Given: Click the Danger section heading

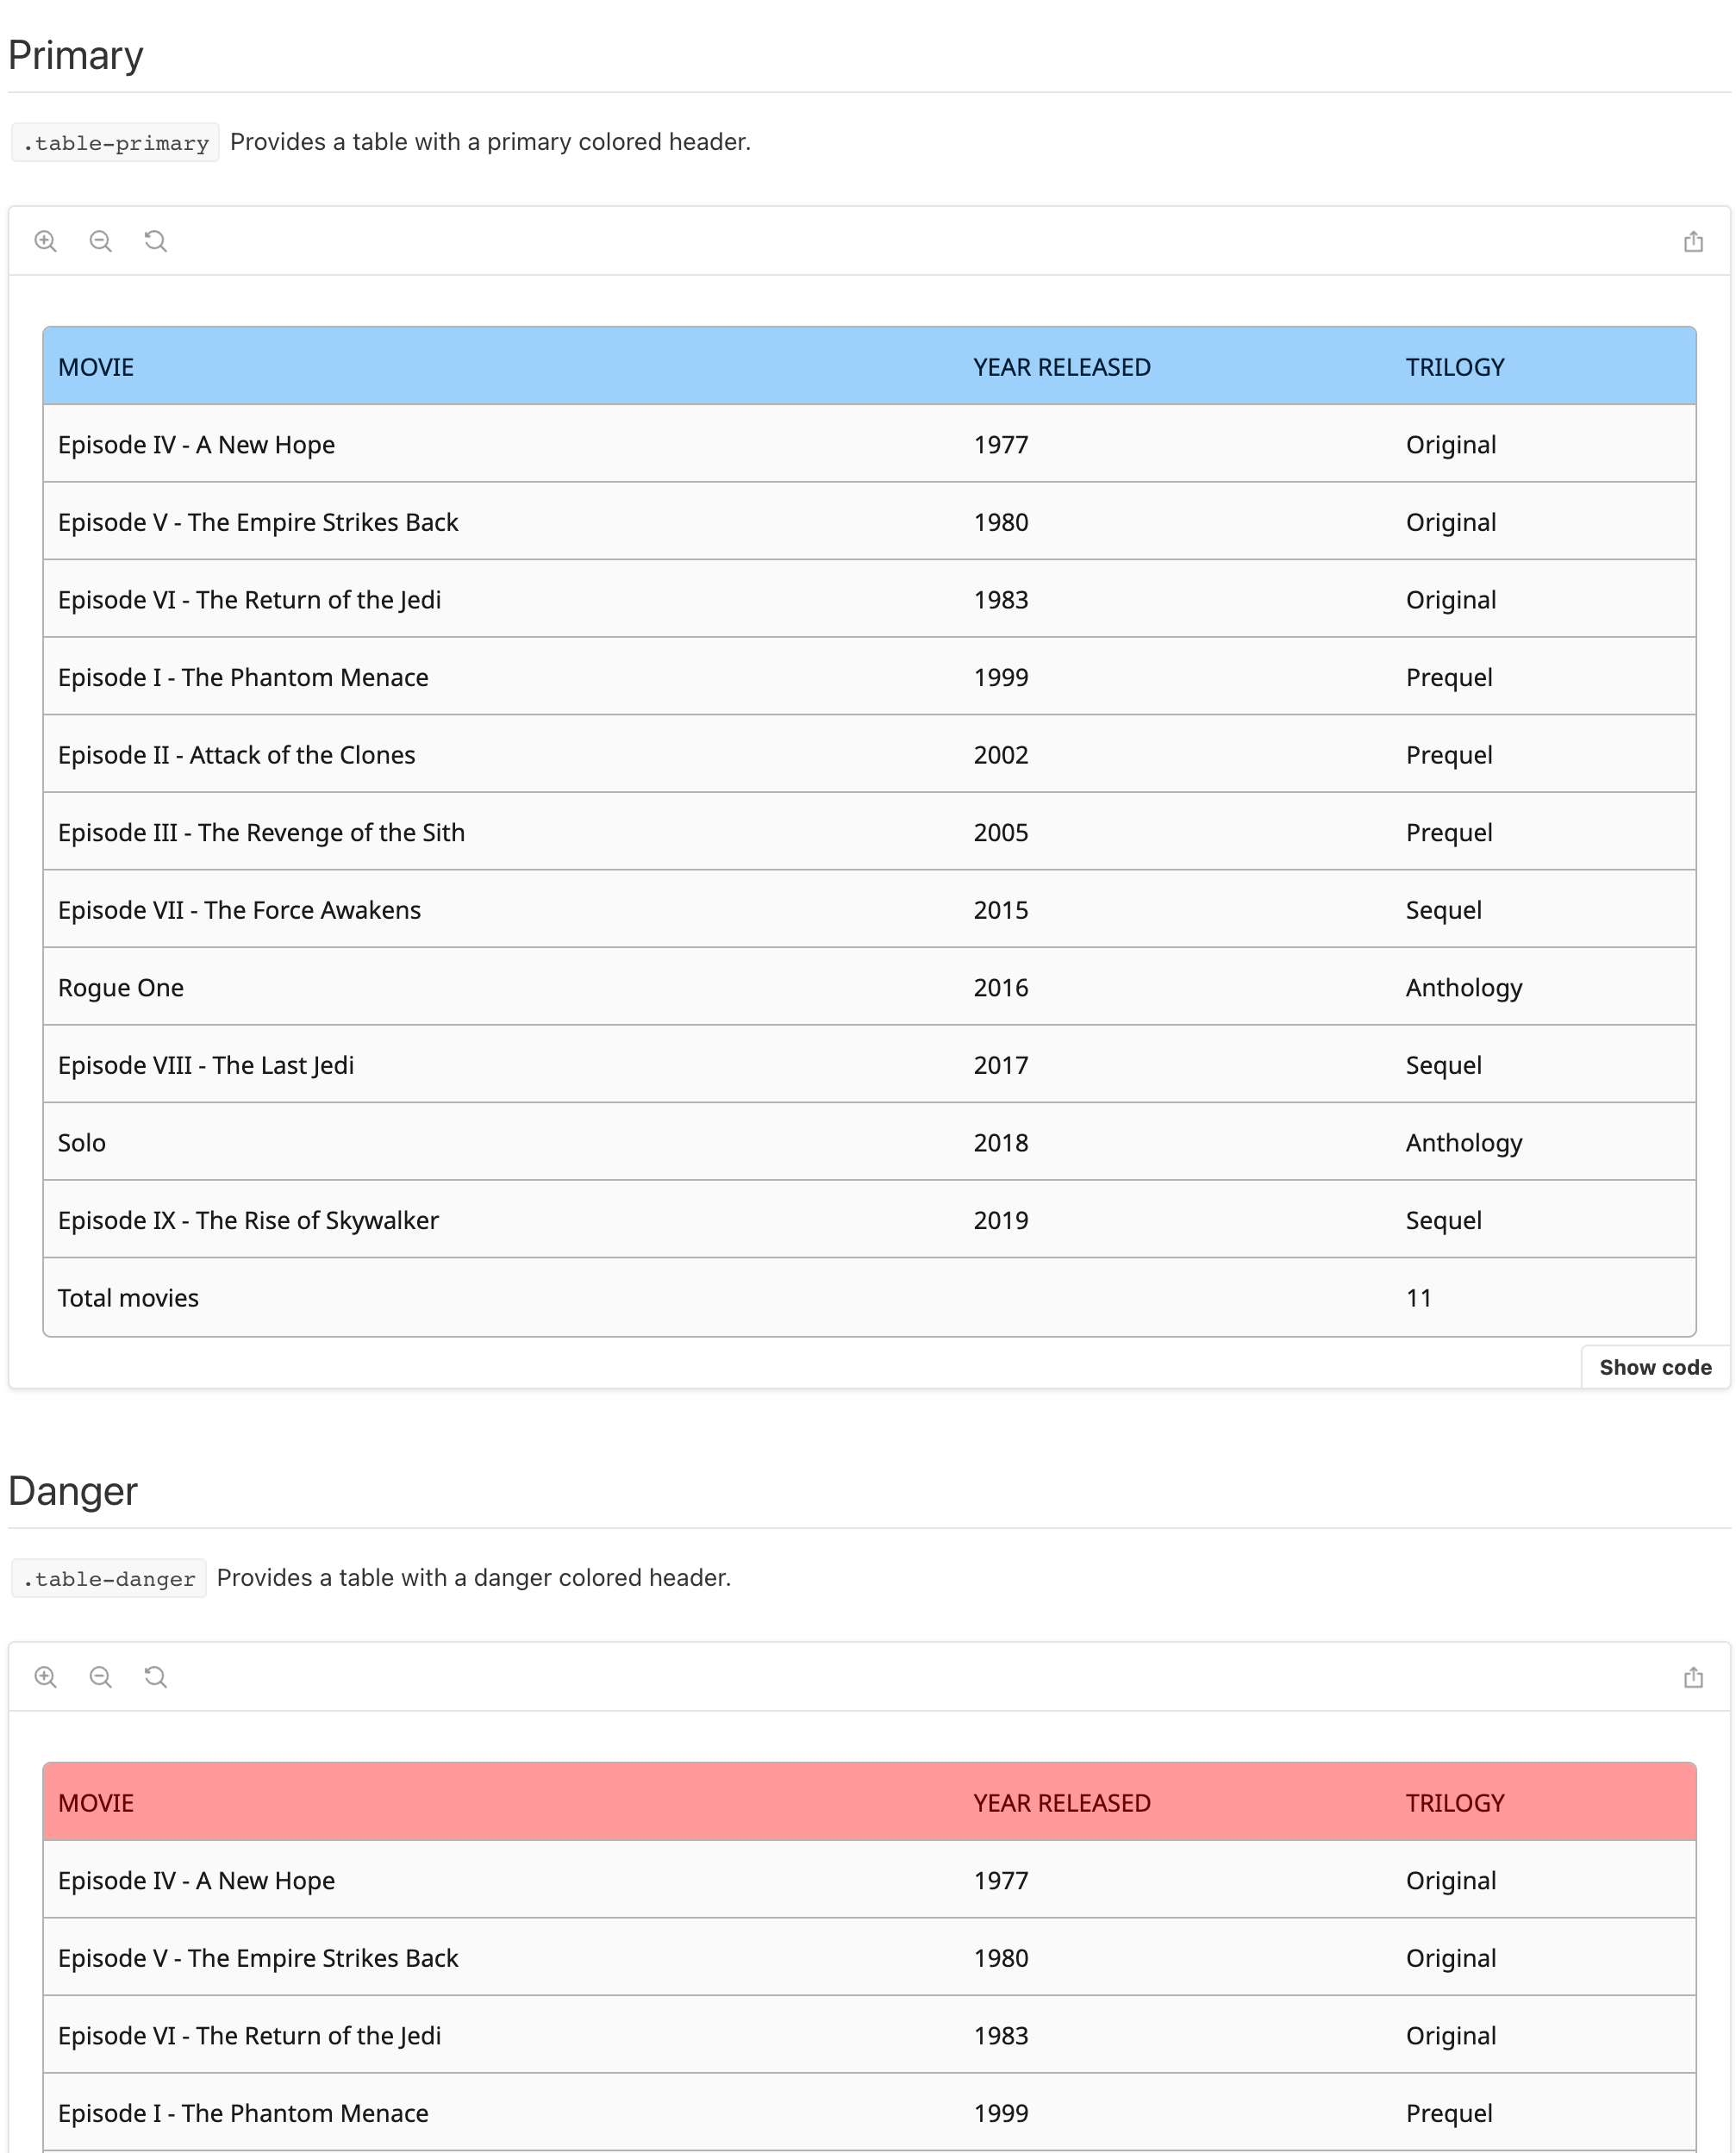Looking at the screenshot, I should point(73,1491).
